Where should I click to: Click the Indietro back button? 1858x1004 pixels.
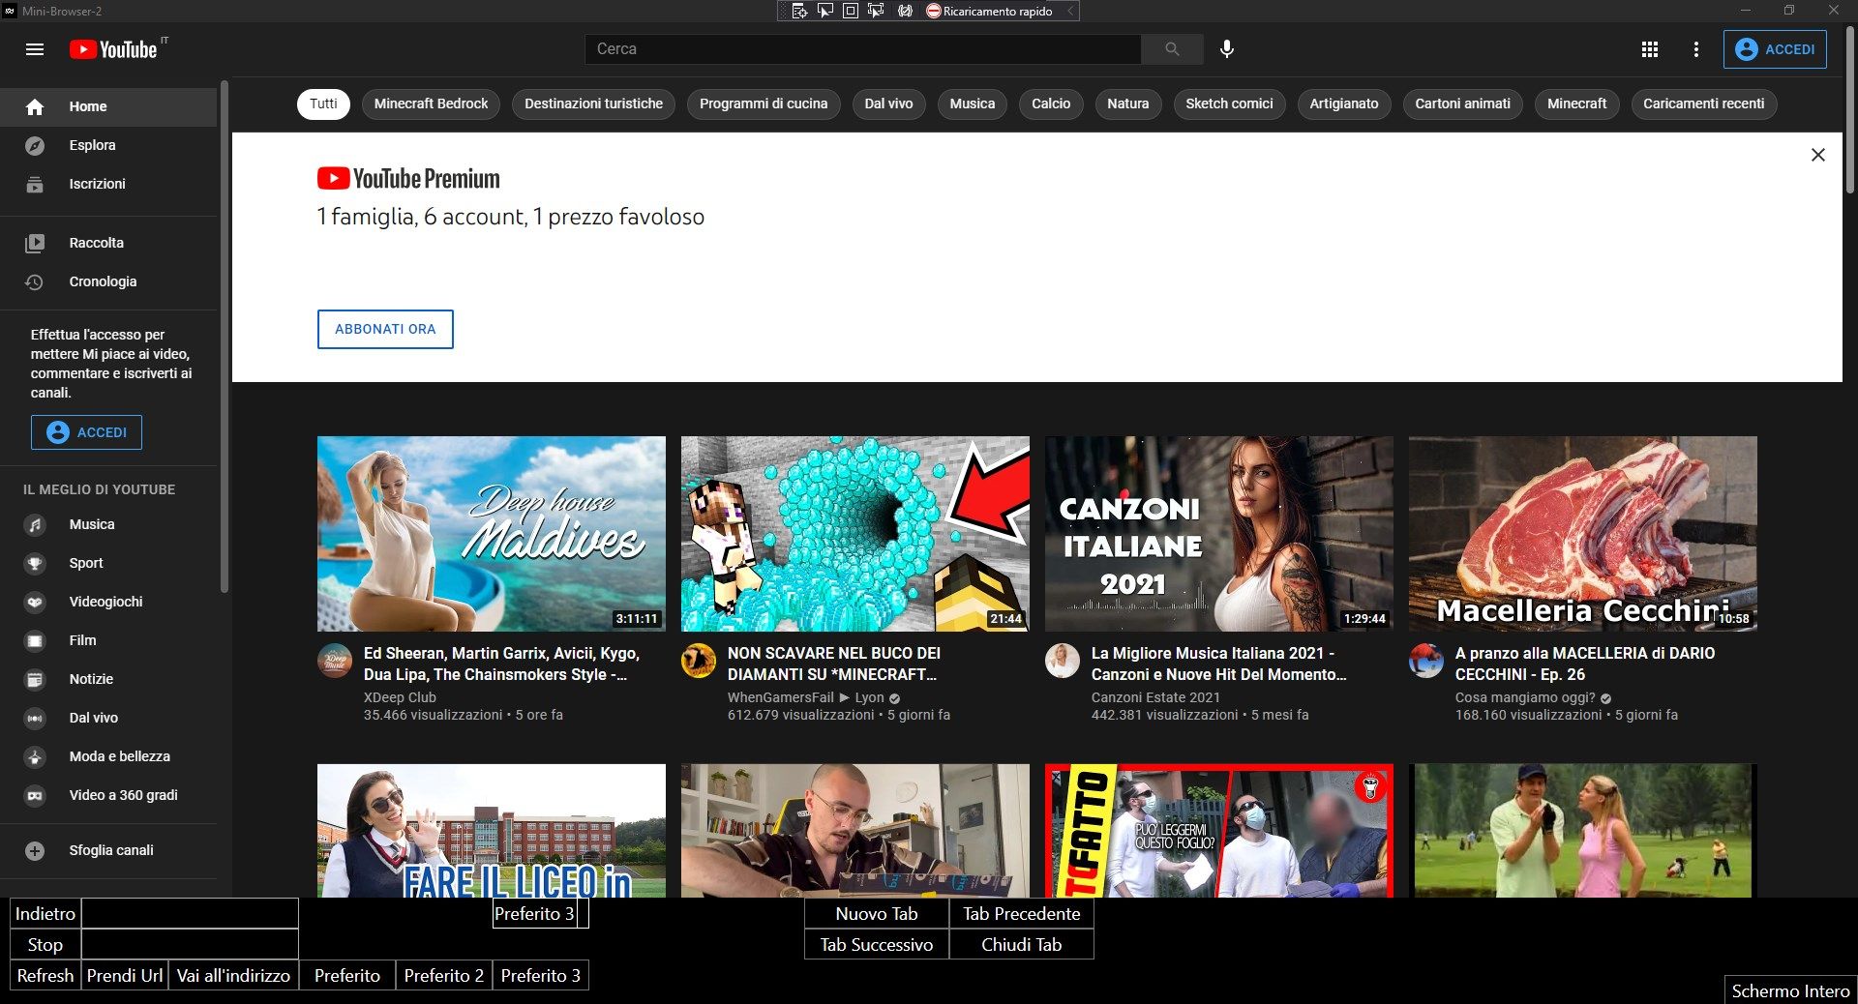tap(45, 914)
